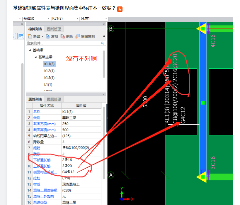This screenshot has height=205, width=240.
Task: Click the 5300 dimension text
Action: 145,102
